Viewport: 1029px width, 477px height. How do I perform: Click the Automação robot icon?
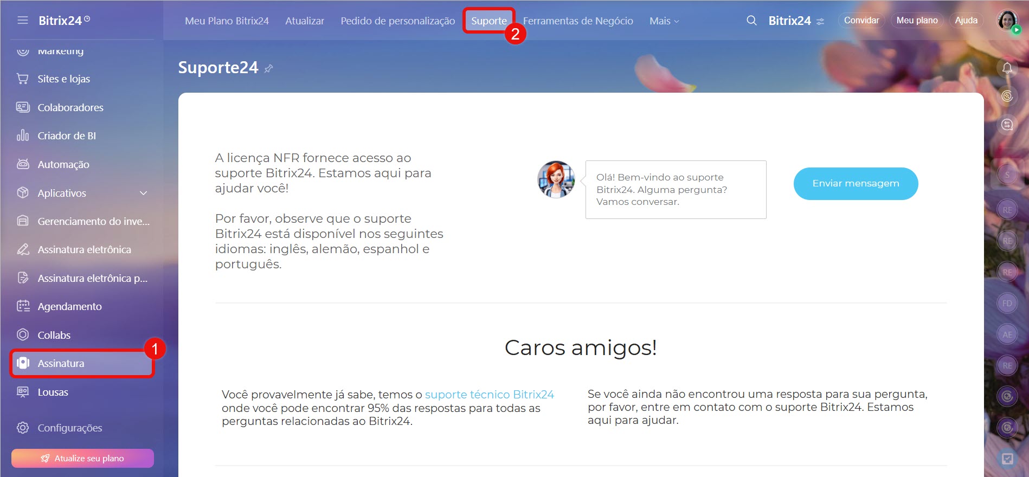23,164
